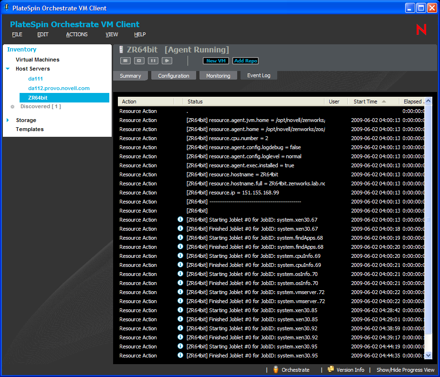Select host server da112.provo.novell.com
The image size is (440, 377).
pos(59,88)
